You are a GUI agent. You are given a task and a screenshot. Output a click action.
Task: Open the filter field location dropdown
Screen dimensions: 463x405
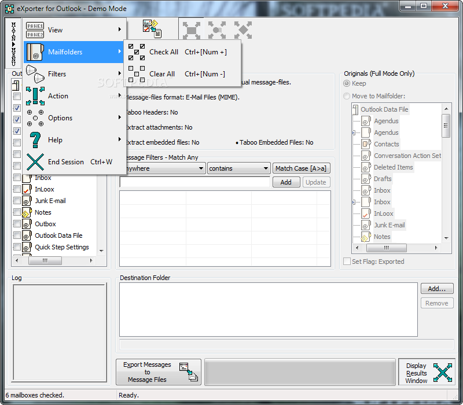(x=201, y=168)
